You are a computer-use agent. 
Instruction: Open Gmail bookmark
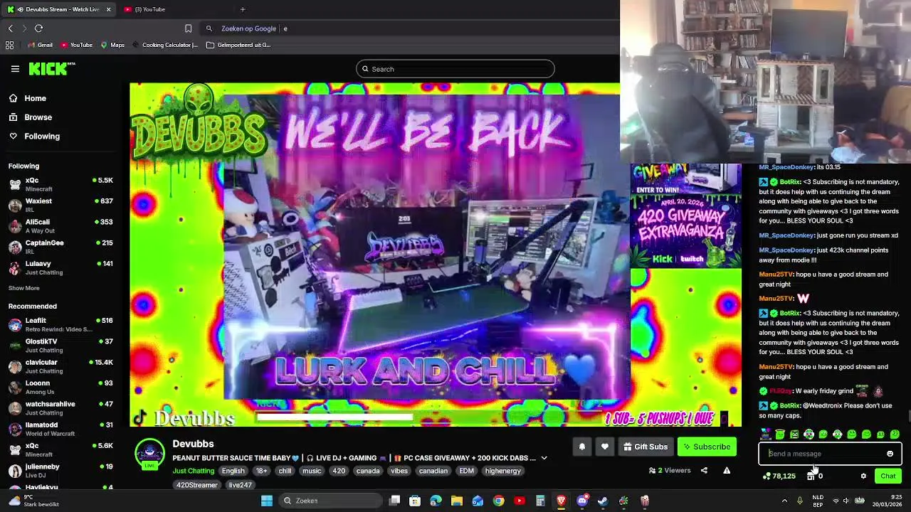pos(40,45)
